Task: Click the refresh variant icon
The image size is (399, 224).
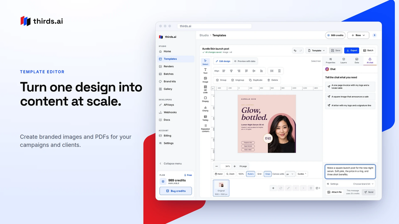Action: pos(281,188)
